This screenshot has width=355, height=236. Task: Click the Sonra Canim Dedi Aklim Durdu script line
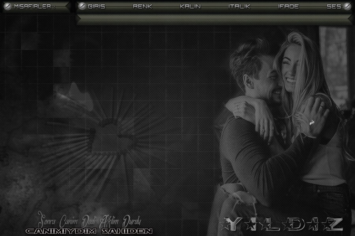pos(90,220)
